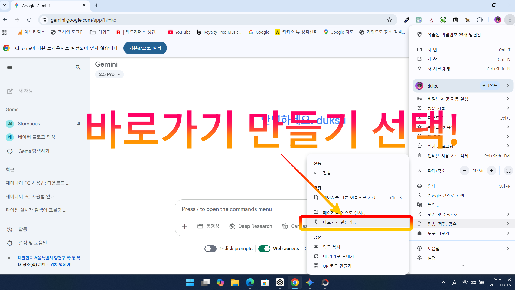Click the volume tray icon
Image resolution: width=515 pixels, height=290 pixels.
(x=473, y=282)
